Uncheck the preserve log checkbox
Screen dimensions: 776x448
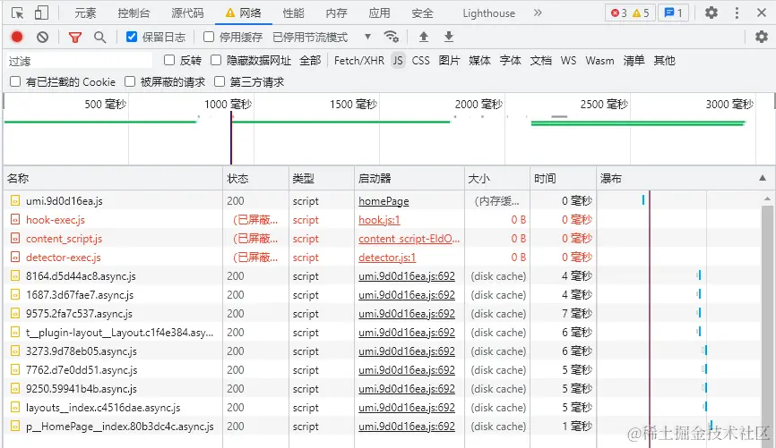132,37
